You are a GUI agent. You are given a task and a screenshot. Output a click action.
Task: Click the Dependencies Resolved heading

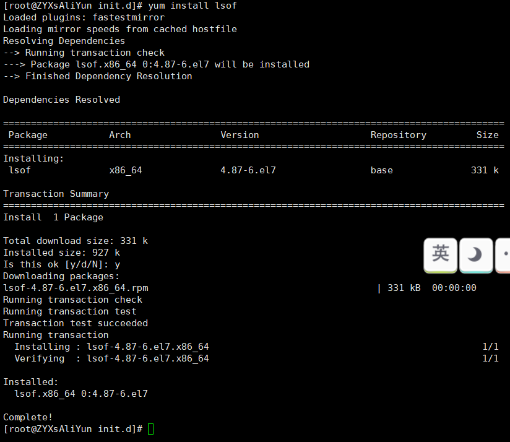tap(61, 99)
